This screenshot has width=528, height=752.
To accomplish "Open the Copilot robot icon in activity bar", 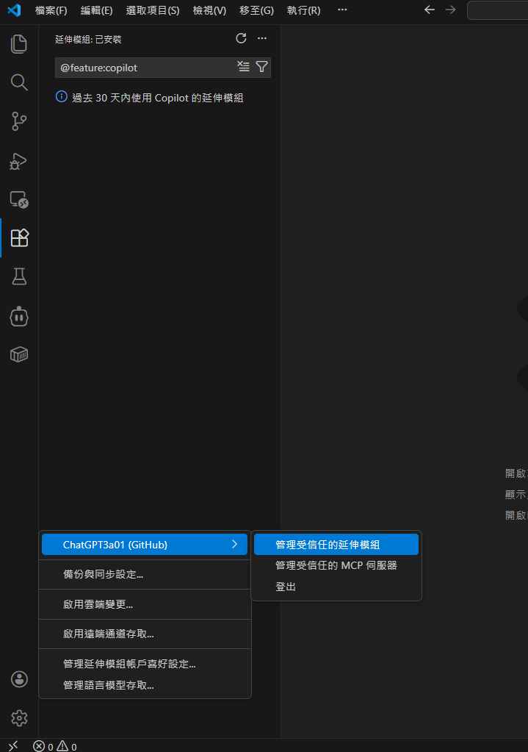I will coord(19,317).
